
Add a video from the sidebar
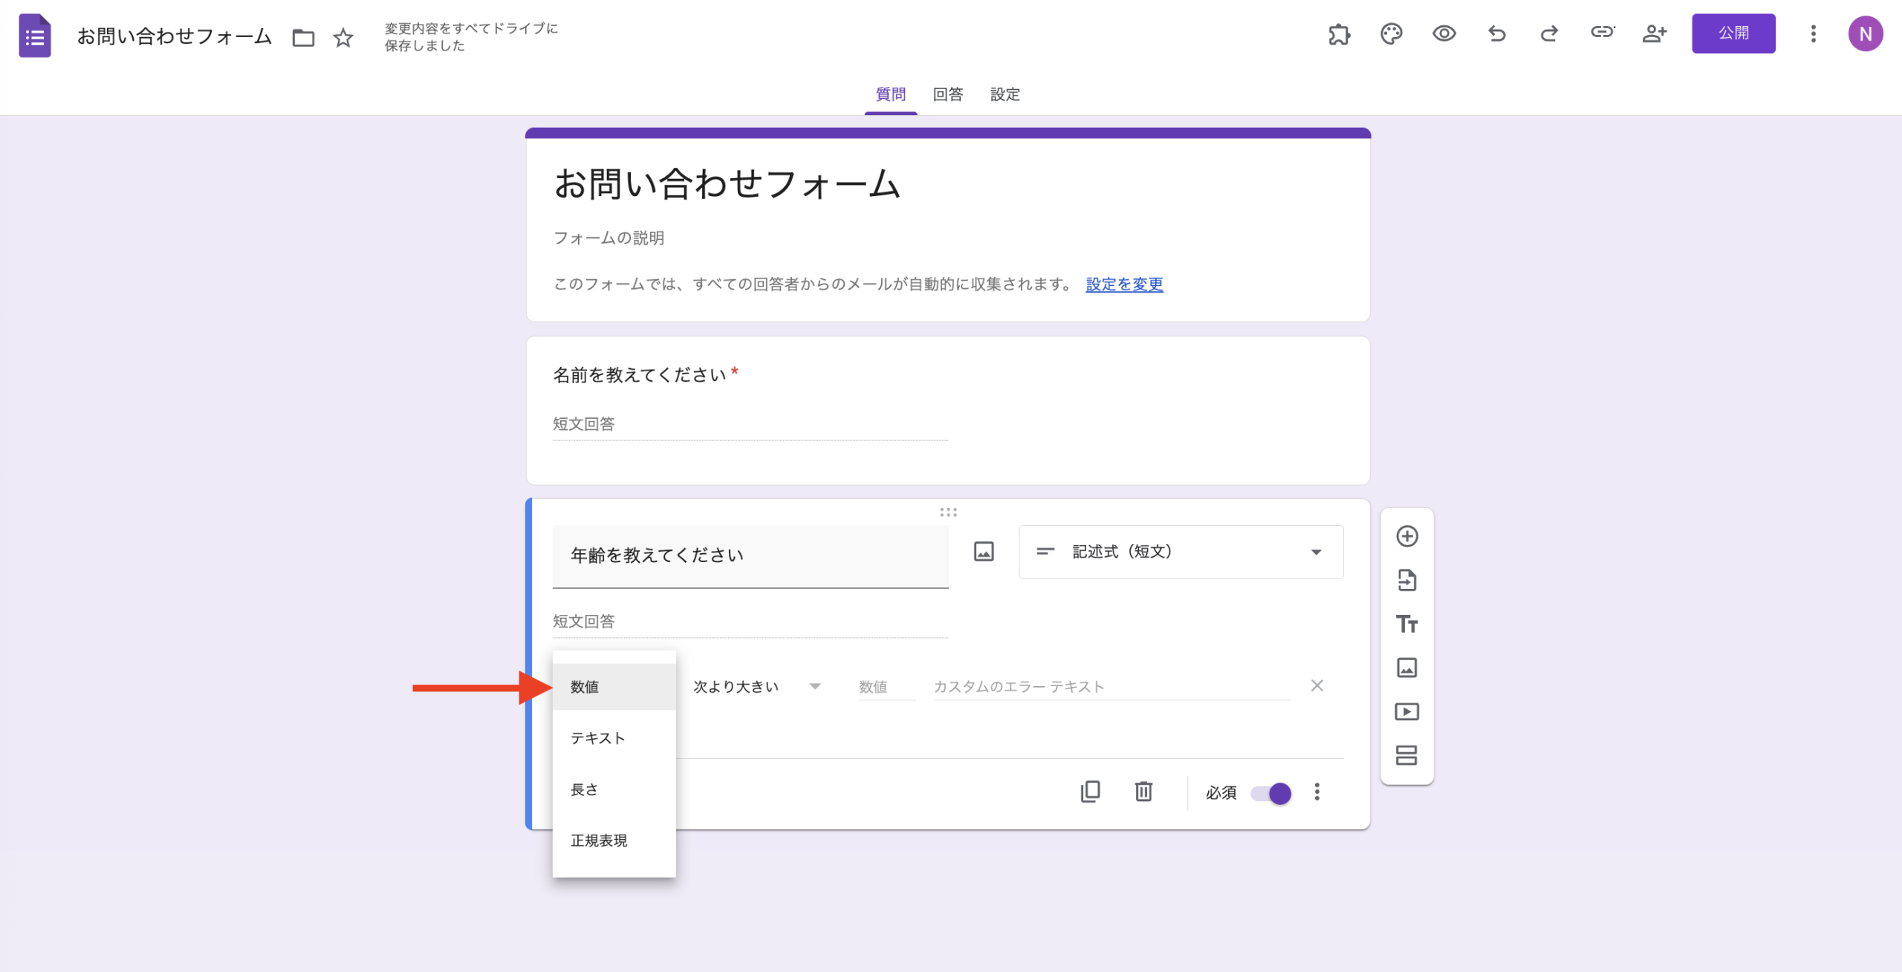[1406, 711]
